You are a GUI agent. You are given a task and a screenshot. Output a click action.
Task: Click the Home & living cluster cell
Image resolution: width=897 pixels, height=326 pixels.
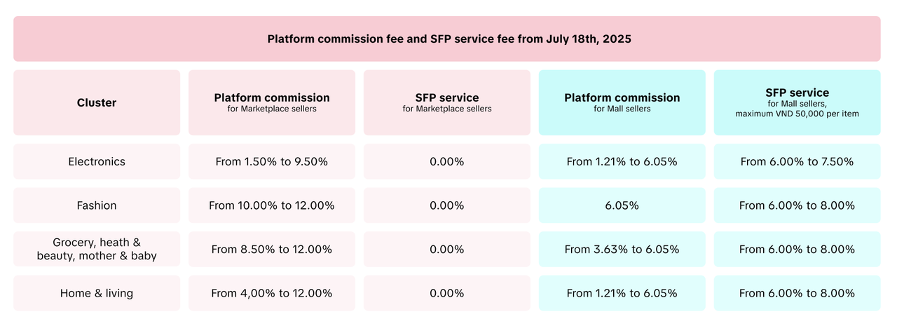tap(97, 293)
